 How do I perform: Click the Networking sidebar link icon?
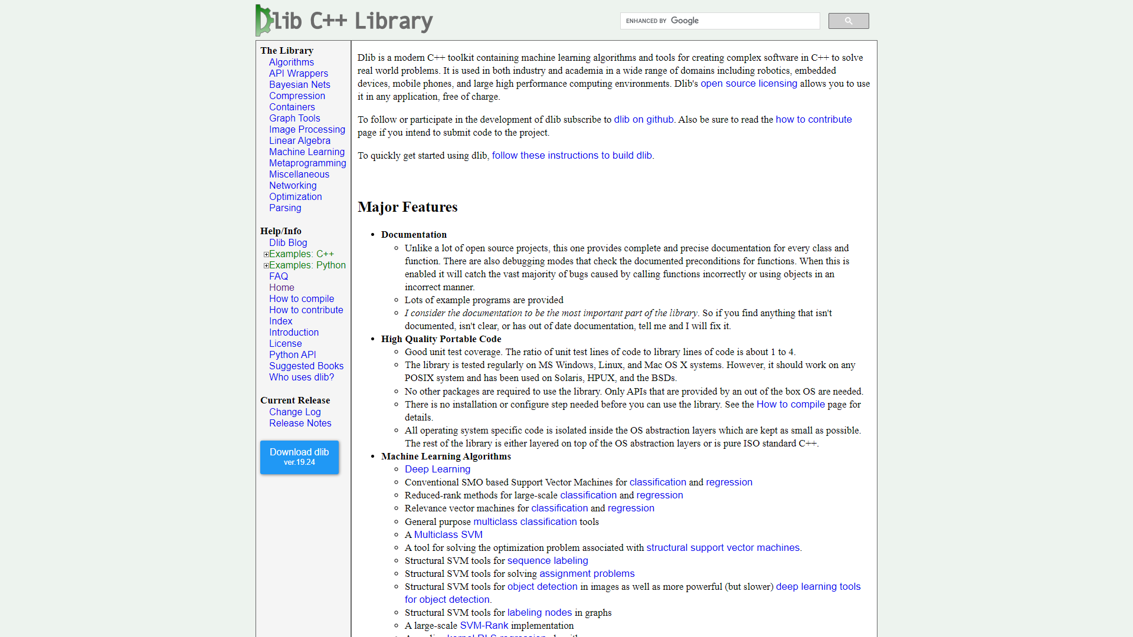(293, 185)
